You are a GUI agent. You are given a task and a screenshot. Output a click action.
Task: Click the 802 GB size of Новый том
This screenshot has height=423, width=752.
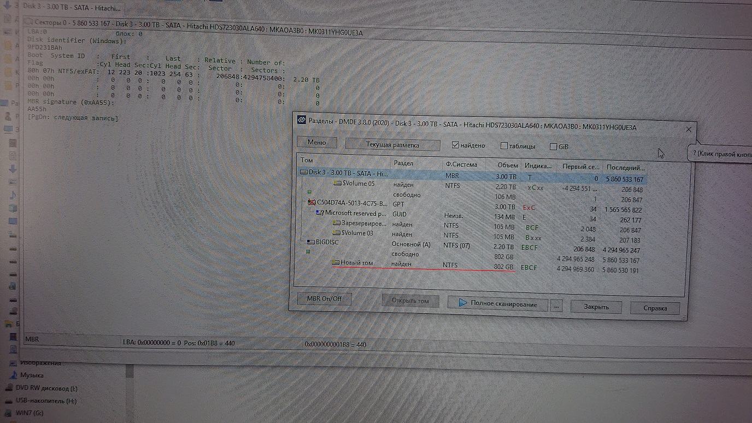coord(503,267)
